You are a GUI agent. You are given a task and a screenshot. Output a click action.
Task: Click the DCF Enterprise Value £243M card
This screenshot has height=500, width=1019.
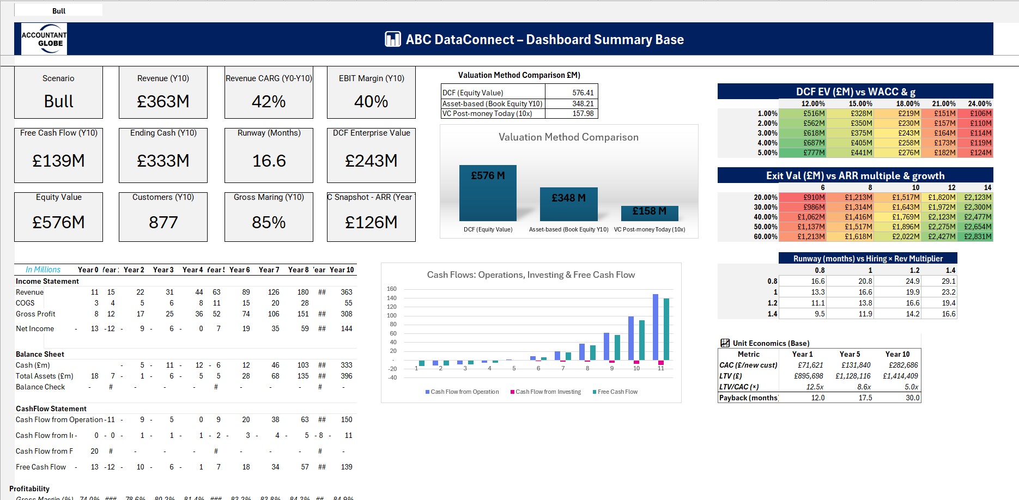371,155
